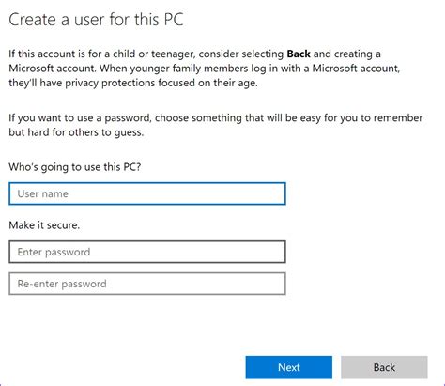The width and height of the screenshot is (445, 386).
Task: Select the Re-enter password field
Action: [147, 284]
